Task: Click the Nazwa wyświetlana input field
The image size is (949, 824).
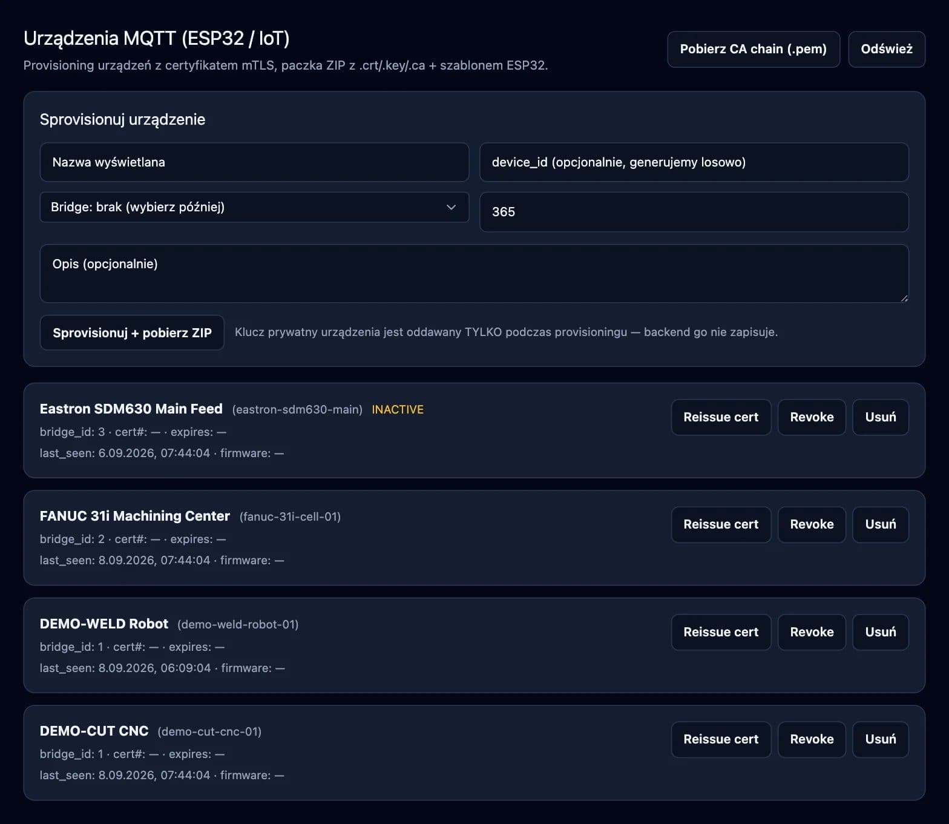Action: (254, 162)
